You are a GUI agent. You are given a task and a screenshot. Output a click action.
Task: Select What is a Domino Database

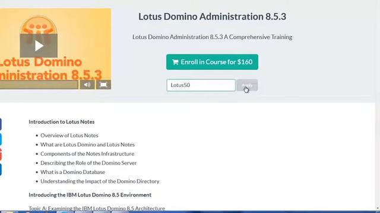point(72,172)
